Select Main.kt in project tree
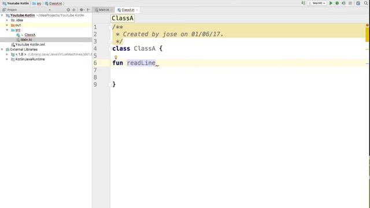 26,40
